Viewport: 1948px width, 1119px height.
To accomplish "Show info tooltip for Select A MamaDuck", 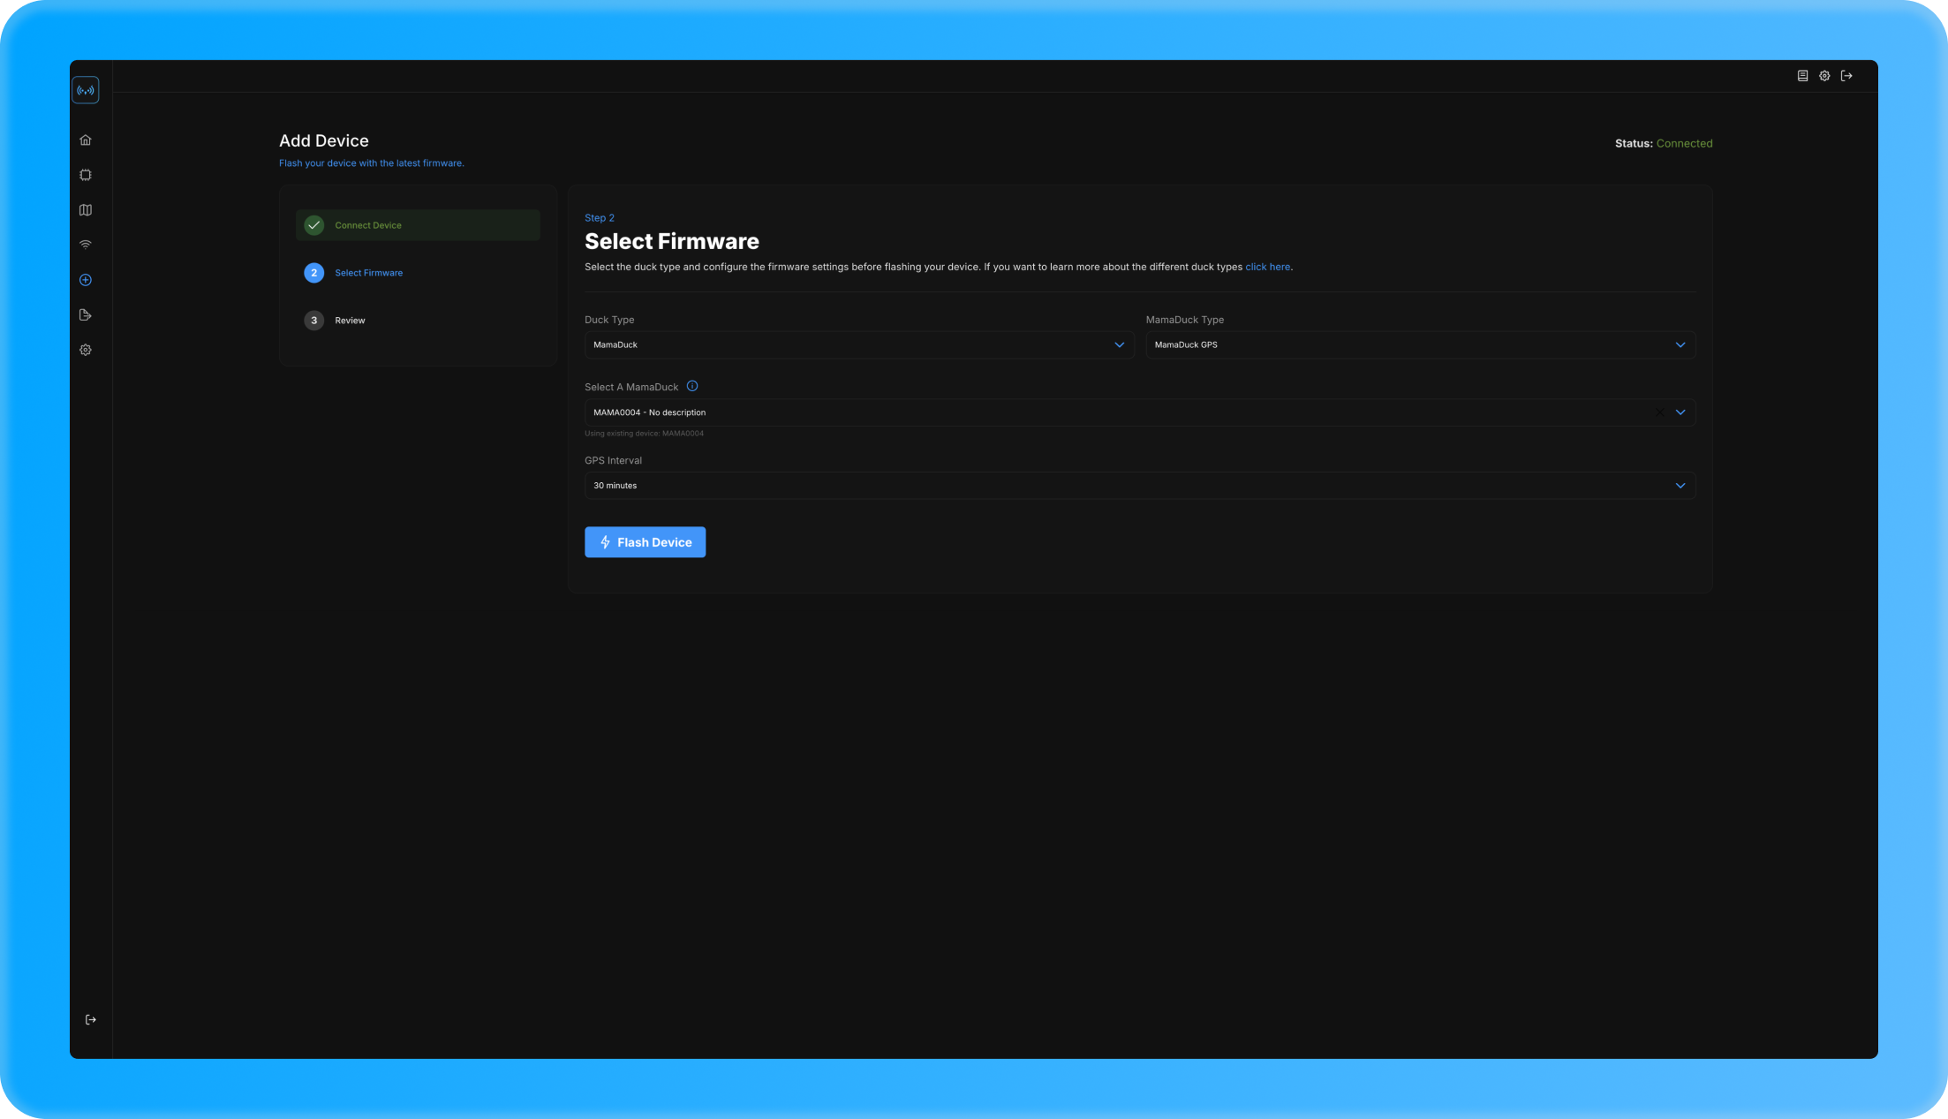I will pos(692,386).
